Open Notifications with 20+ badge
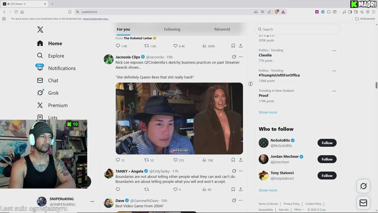The image size is (378, 213). 56,68
